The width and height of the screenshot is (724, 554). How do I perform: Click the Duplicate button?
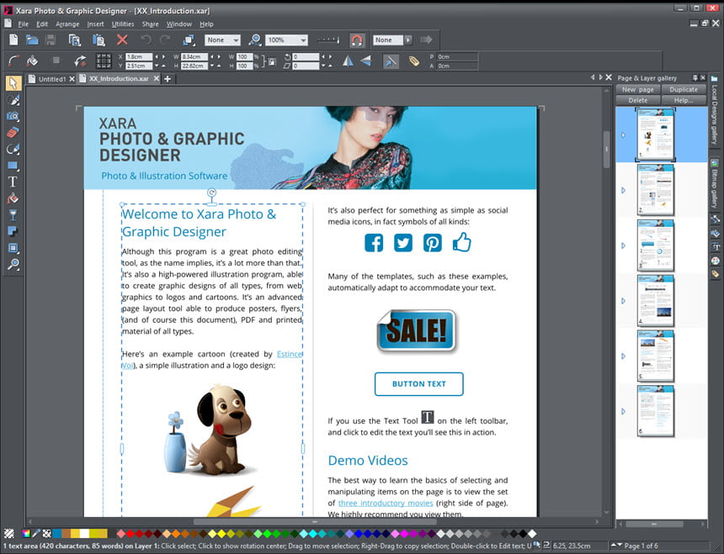684,89
